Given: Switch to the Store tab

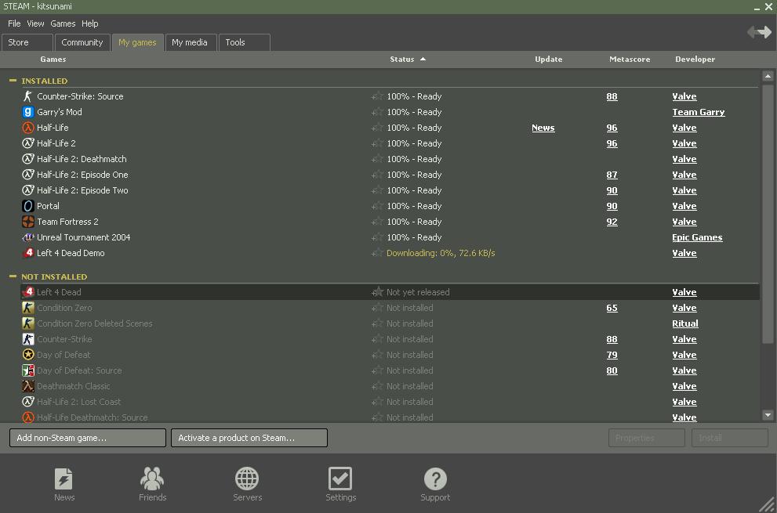Looking at the screenshot, I should pos(27,42).
